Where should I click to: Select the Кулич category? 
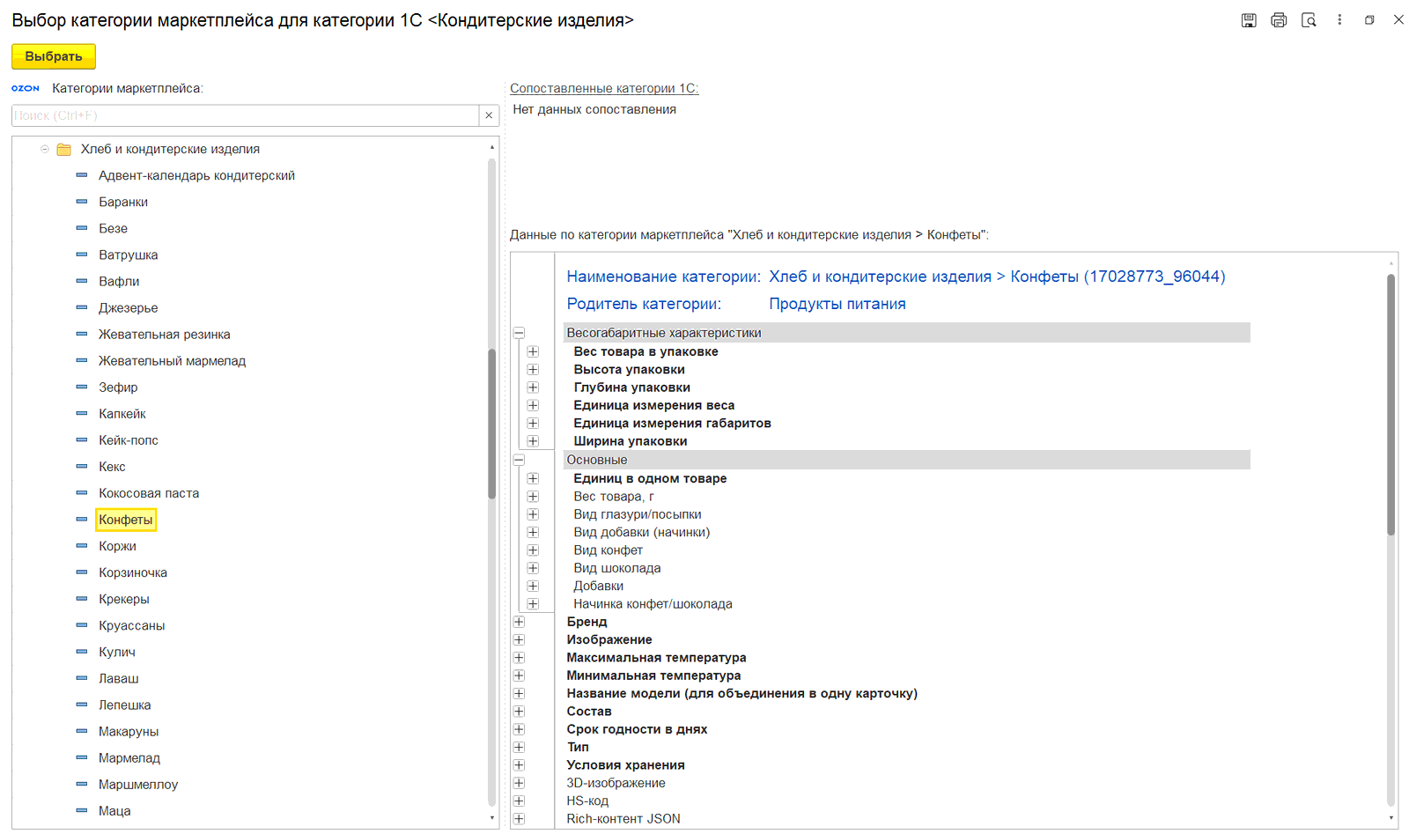point(117,652)
